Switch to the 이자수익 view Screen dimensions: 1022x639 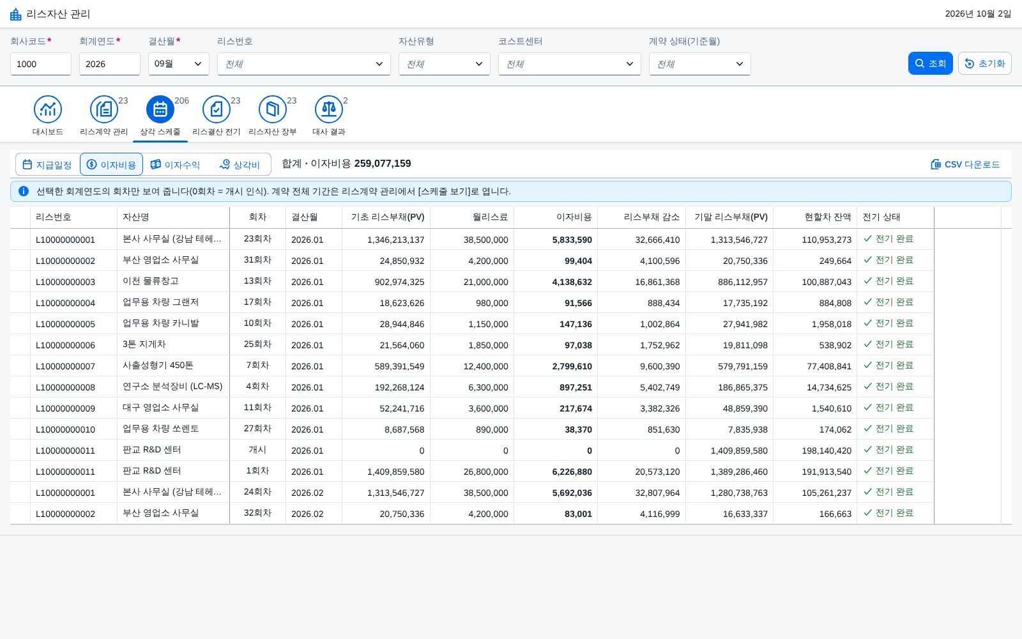(175, 164)
